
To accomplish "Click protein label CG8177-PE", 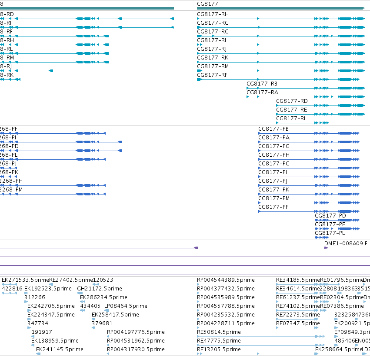I will [x=330, y=225].
